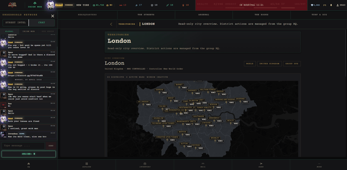Click the Bromley district map pin
Image resolution: width=347 pixels, height=170 pixels.
(215, 141)
